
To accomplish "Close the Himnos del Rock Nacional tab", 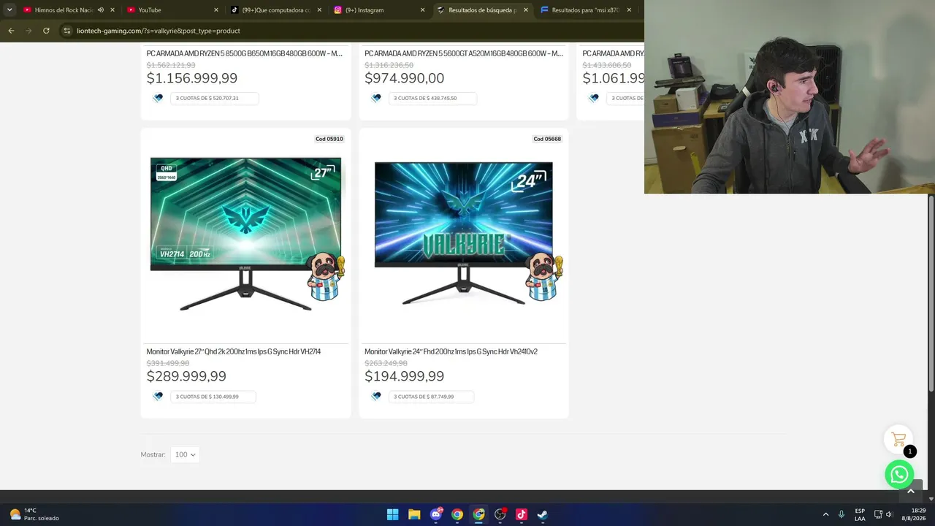I will point(112,10).
